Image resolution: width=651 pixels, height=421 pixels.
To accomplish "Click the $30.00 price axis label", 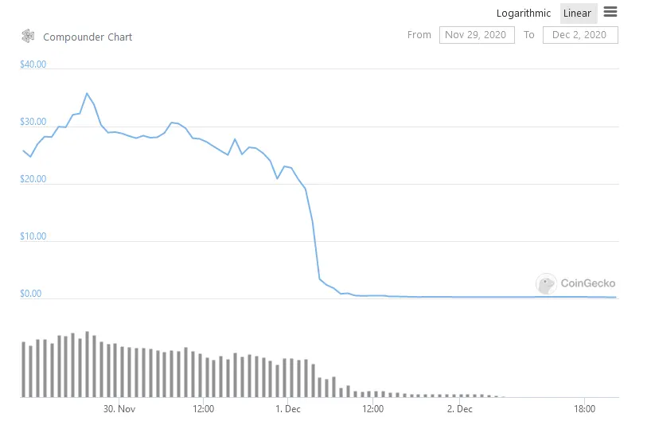I will (x=33, y=122).
